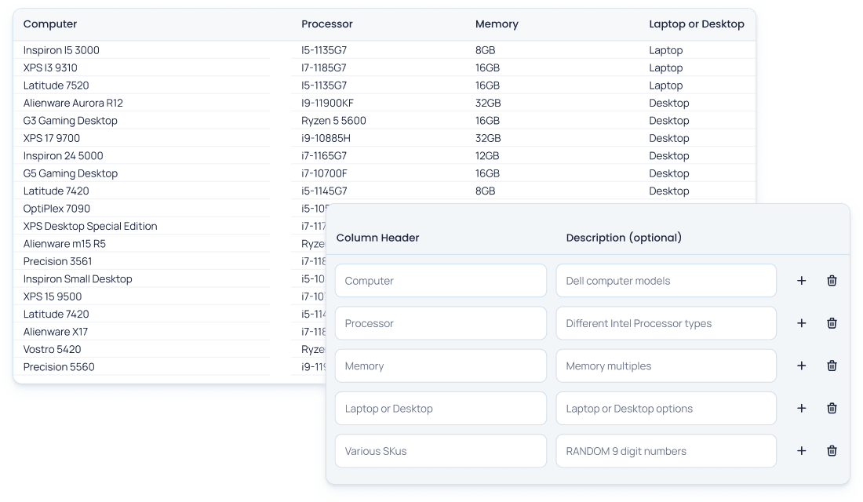Viewport: 863px width, 502px height.
Task: Select the 'G3 Gaming Desktop' cell
Action: pyautogui.click(x=71, y=121)
